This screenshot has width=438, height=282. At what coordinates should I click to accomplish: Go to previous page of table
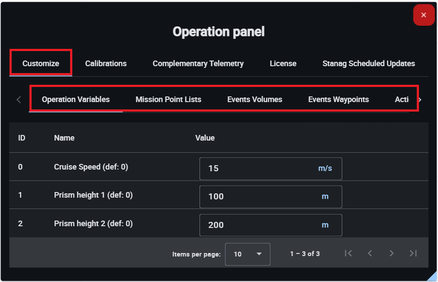[x=370, y=253]
